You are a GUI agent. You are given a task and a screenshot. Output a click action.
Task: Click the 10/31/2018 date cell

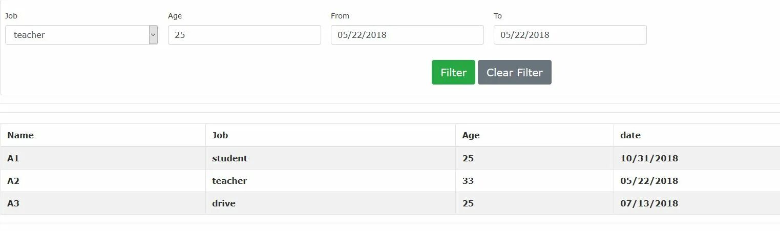[x=649, y=158]
